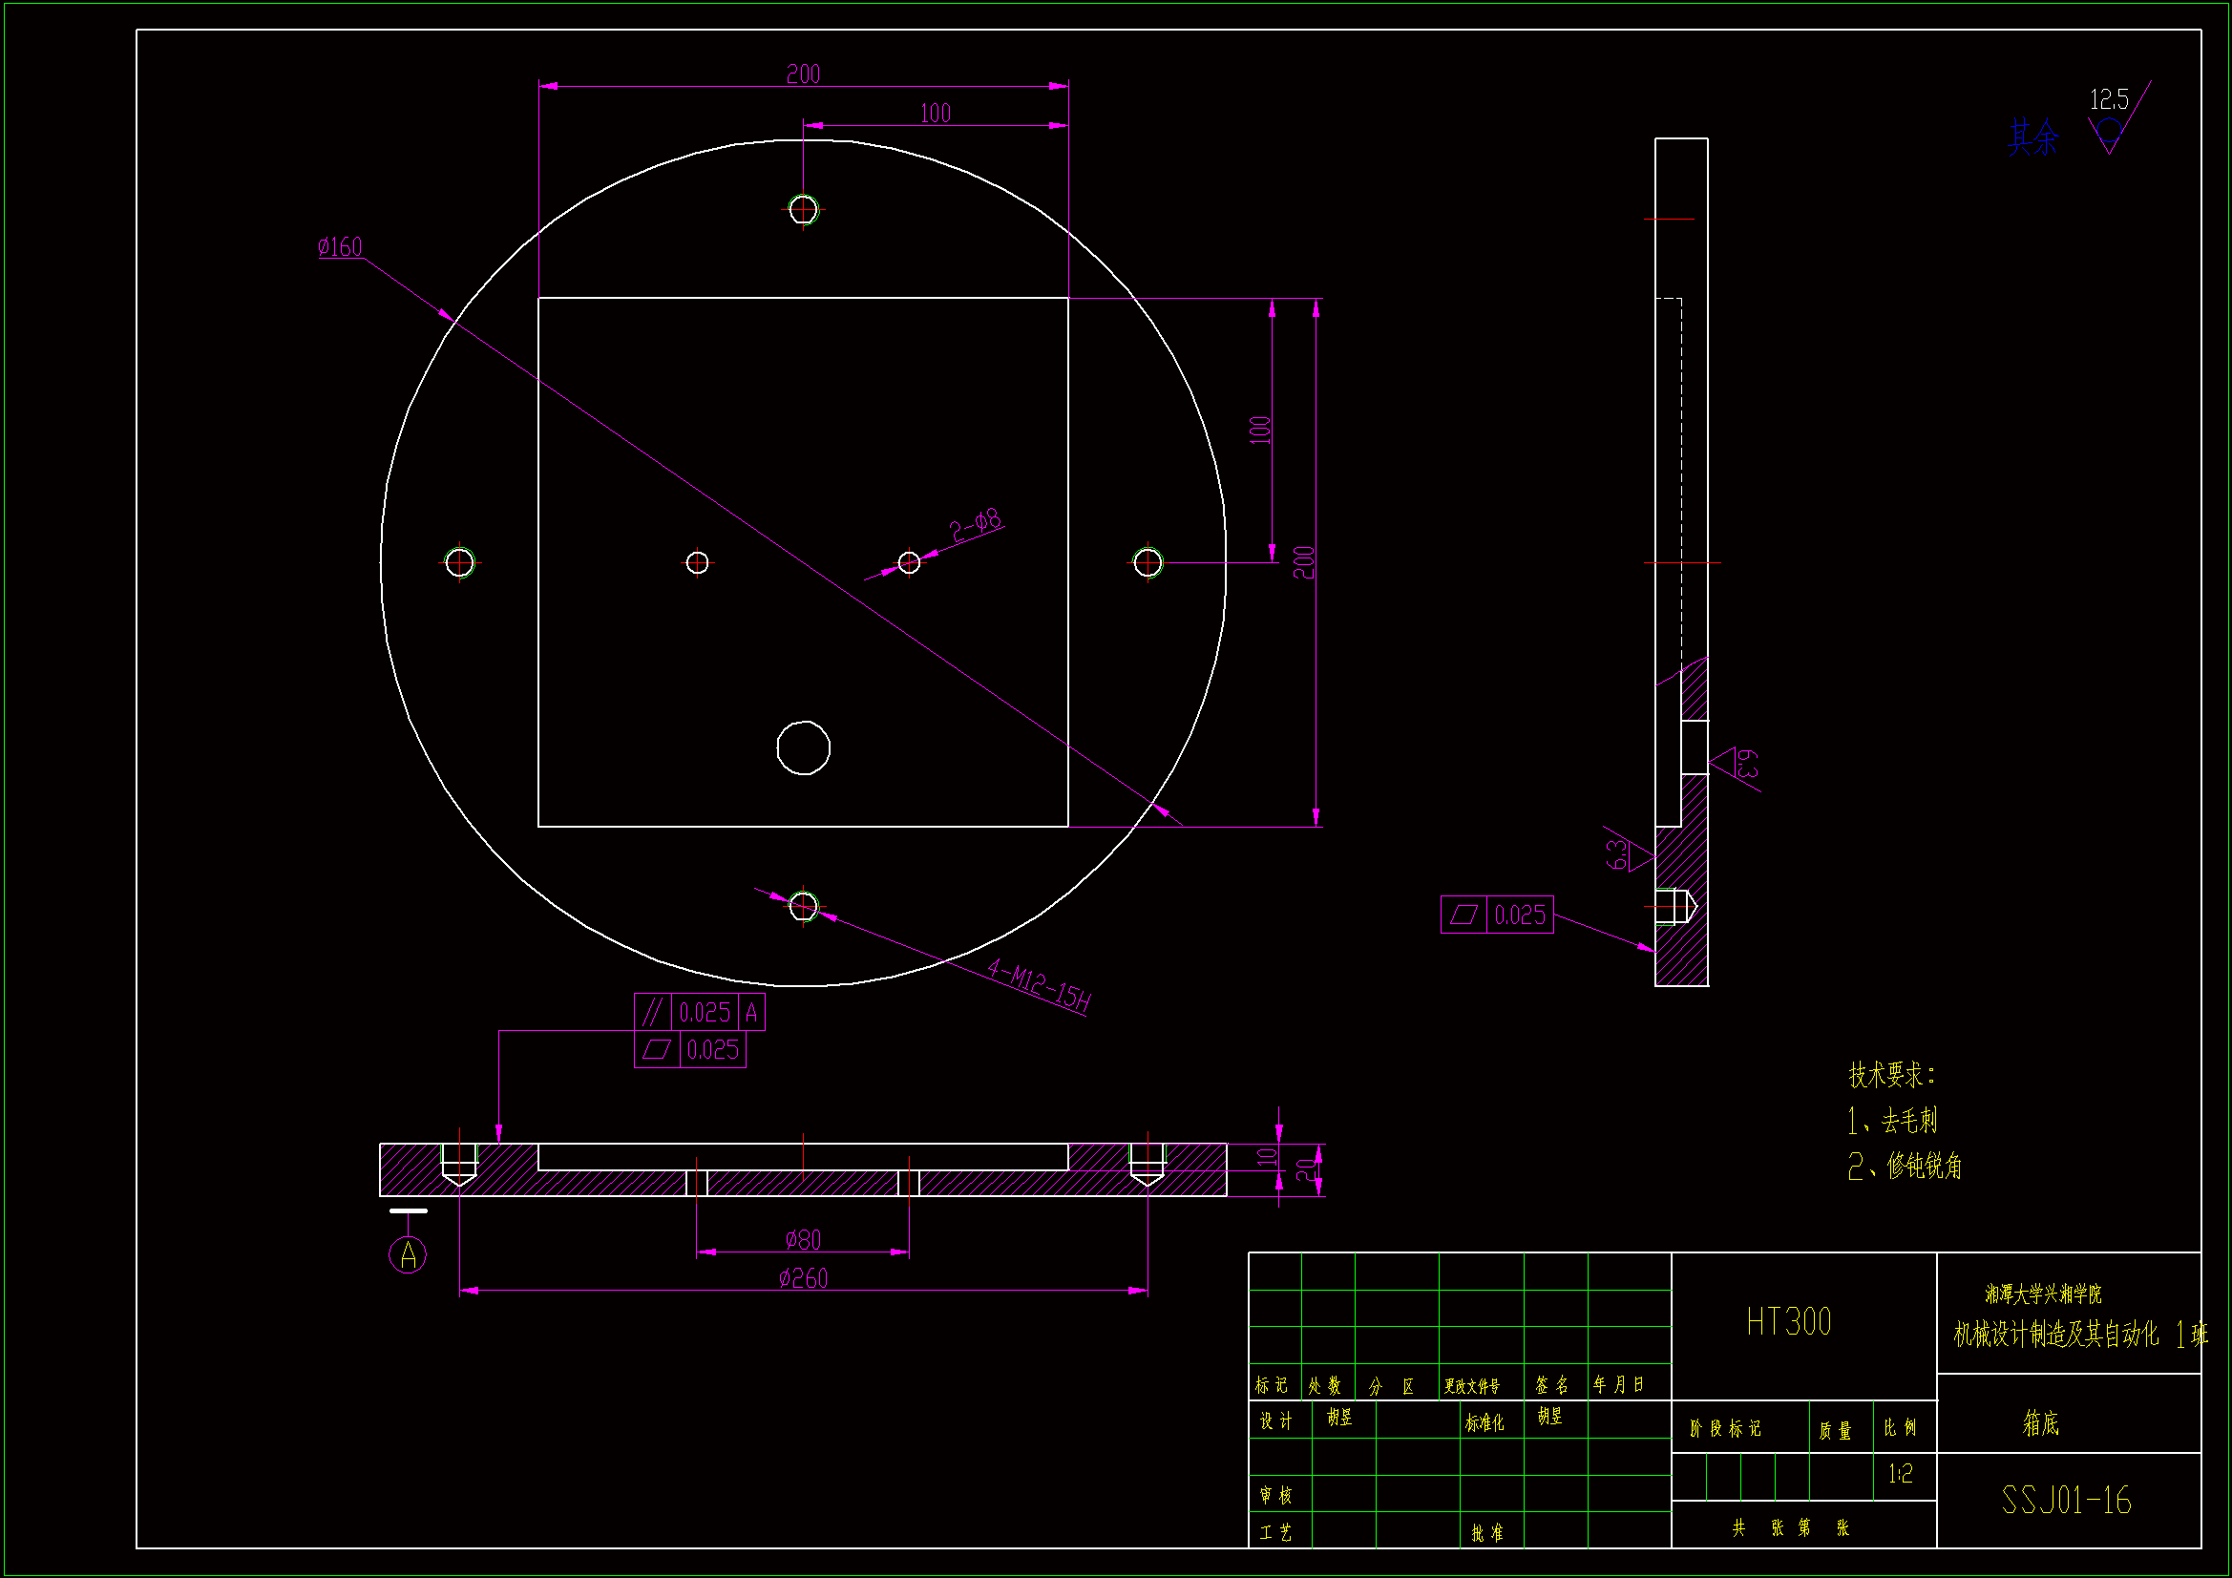Image resolution: width=2232 pixels, height=1578 pixels.
Task: Select the datum A circle marker
Action: (408, 1254)
